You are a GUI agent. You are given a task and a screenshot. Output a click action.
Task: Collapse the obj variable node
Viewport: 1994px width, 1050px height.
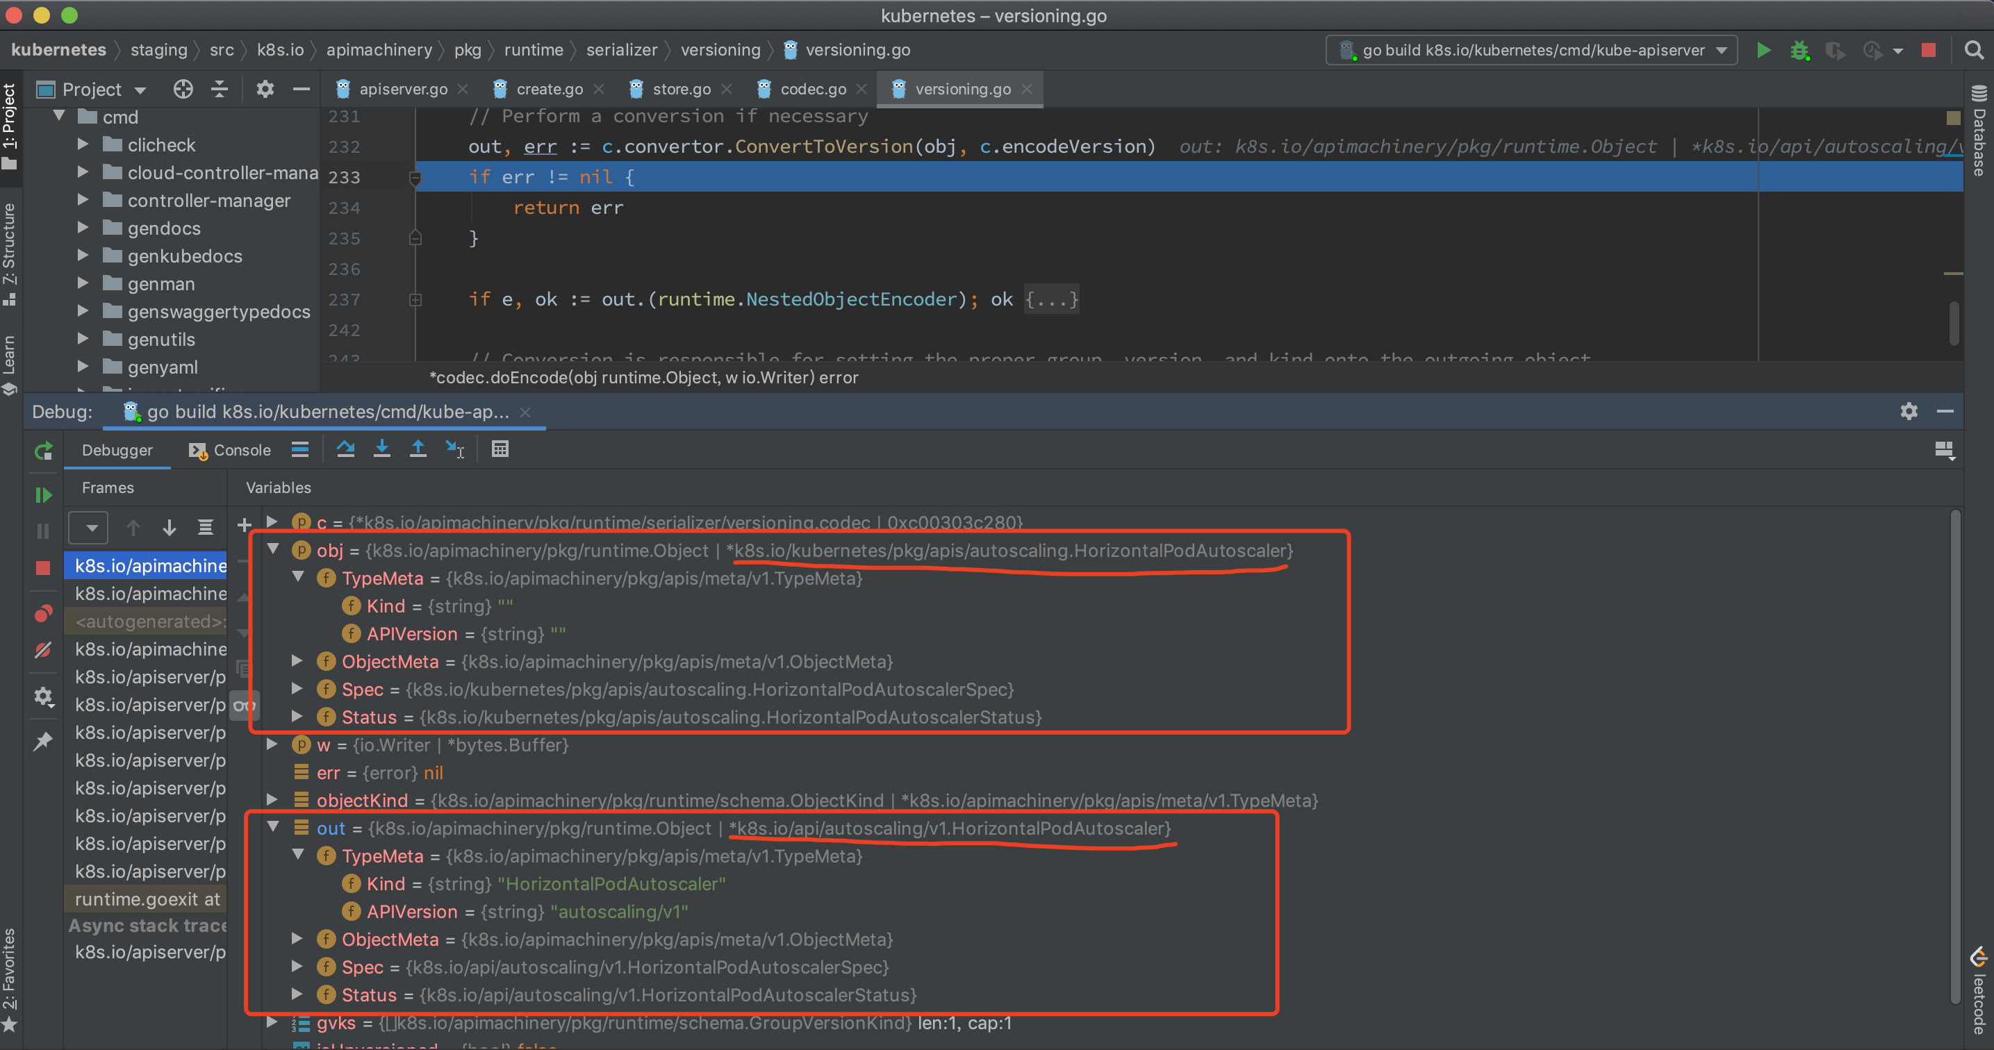pyautogui.click(x=273, y=549)
